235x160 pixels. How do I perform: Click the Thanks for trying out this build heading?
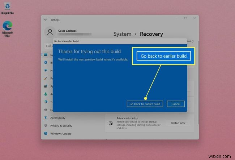(x=89, y=52)
